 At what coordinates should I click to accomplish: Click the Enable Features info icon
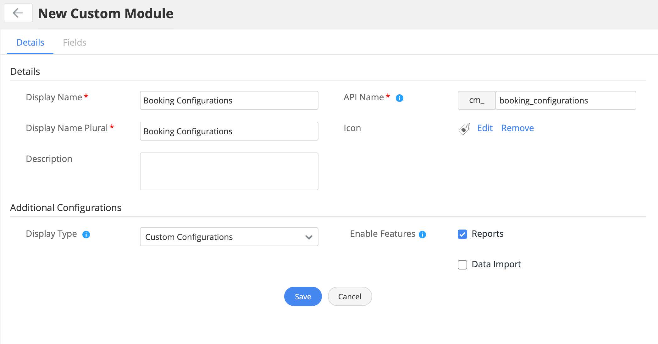(423, 235)
